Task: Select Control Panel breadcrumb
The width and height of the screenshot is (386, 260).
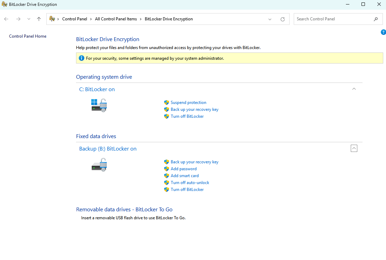Action: pyautogui.click(x=75, y=19)
